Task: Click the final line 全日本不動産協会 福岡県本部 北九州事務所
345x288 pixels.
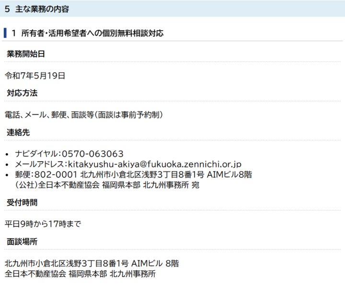Action: click(80, 274)
